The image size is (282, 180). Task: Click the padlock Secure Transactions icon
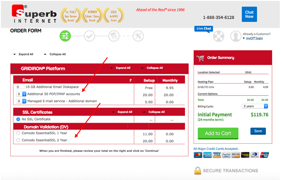198,171
